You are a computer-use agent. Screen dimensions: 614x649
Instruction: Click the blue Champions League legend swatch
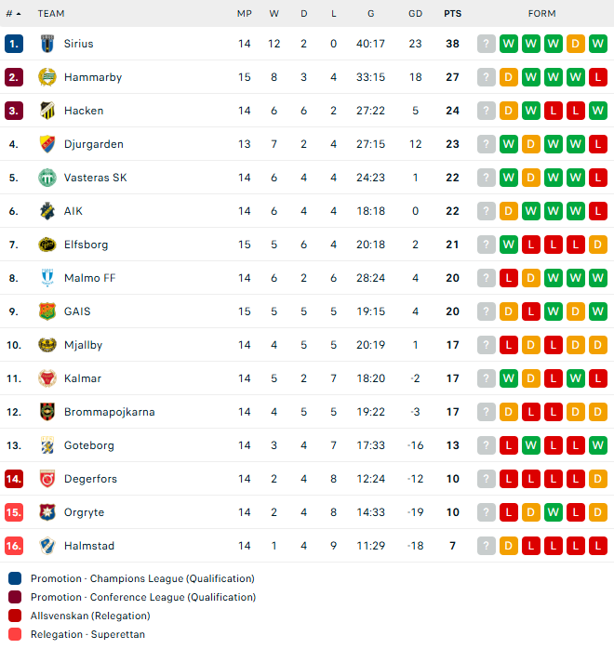point(15,578)
